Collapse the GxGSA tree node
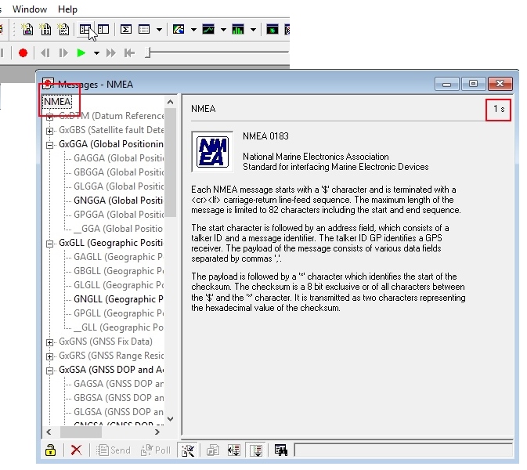 (50, 371)
